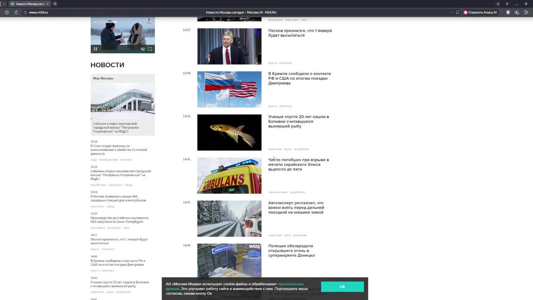Screen dimensions: 533x300
Task: Open the rightmost toolbar icon
Action: pyautogui.click(x=526, y=12)
